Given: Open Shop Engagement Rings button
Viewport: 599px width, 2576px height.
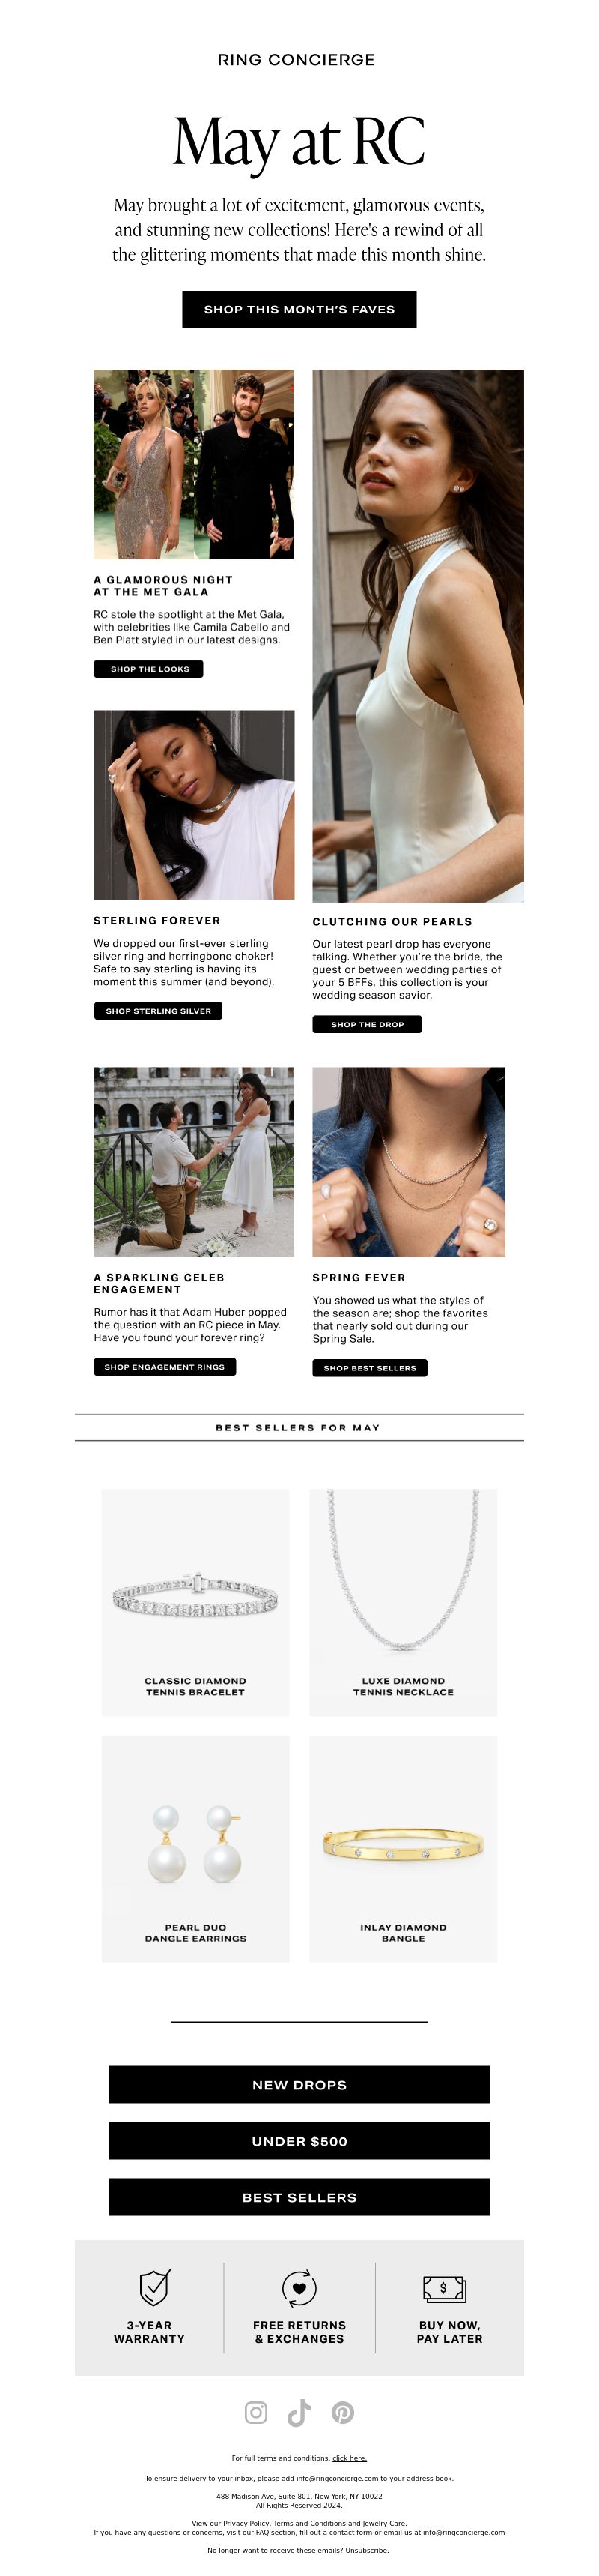Looking at the screenshot, I should click(x=165, y=1367).
